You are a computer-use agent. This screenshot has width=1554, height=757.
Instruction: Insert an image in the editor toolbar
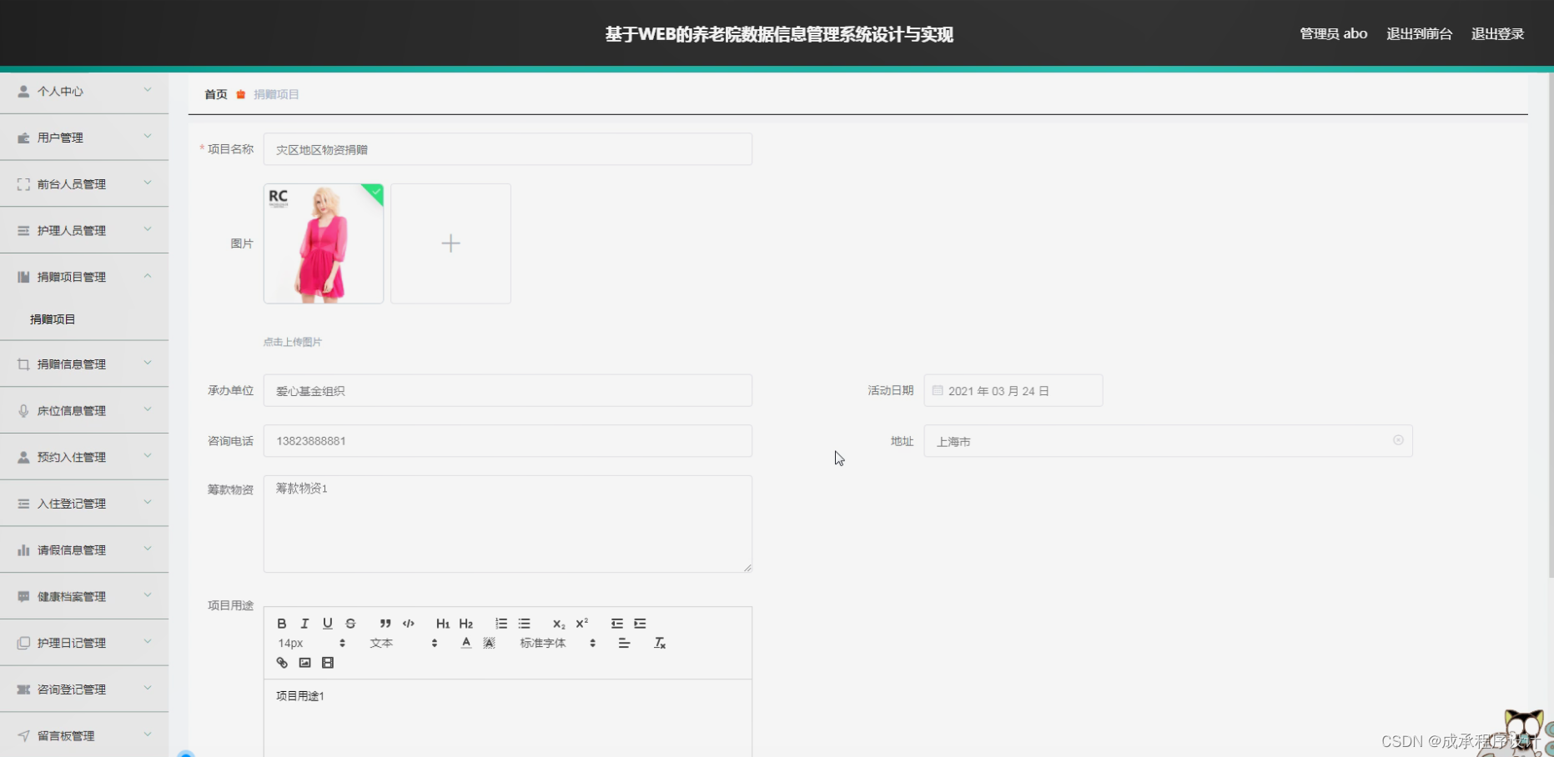click(x=304, y=662)
